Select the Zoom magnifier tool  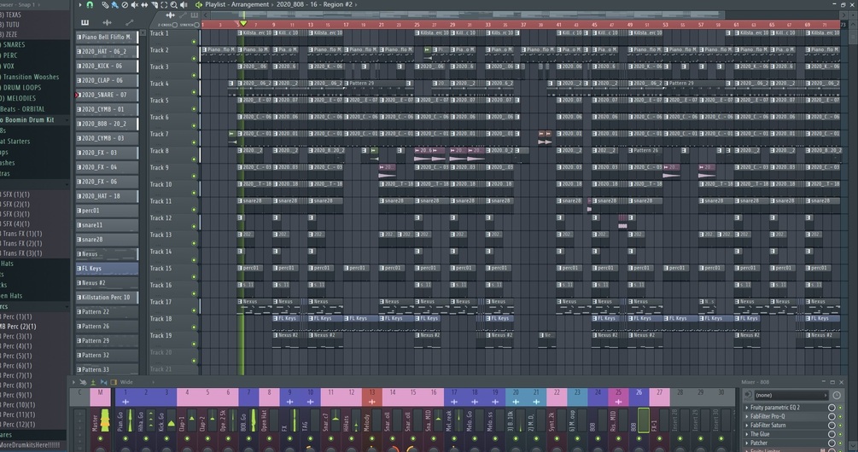point(173,4)
